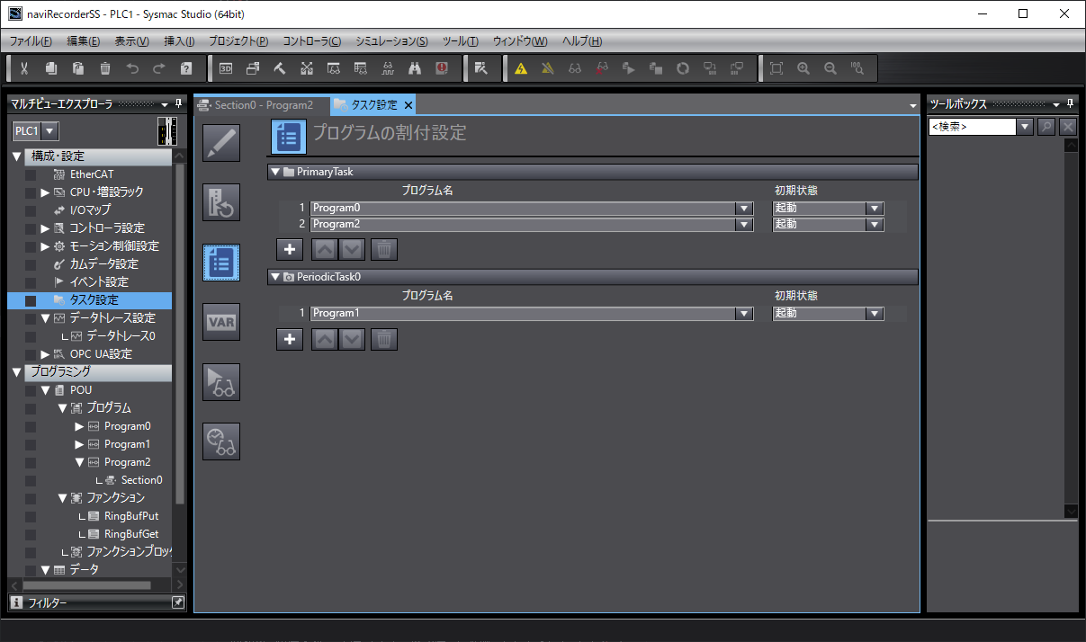This screenshot has width=1086, height=642.
Task: Open the コントローラ(C) menu
Action: point(311,41)
